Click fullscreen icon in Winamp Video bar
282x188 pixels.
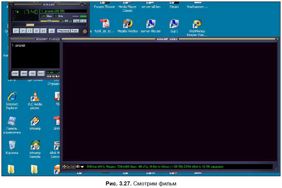coord(65,167)
